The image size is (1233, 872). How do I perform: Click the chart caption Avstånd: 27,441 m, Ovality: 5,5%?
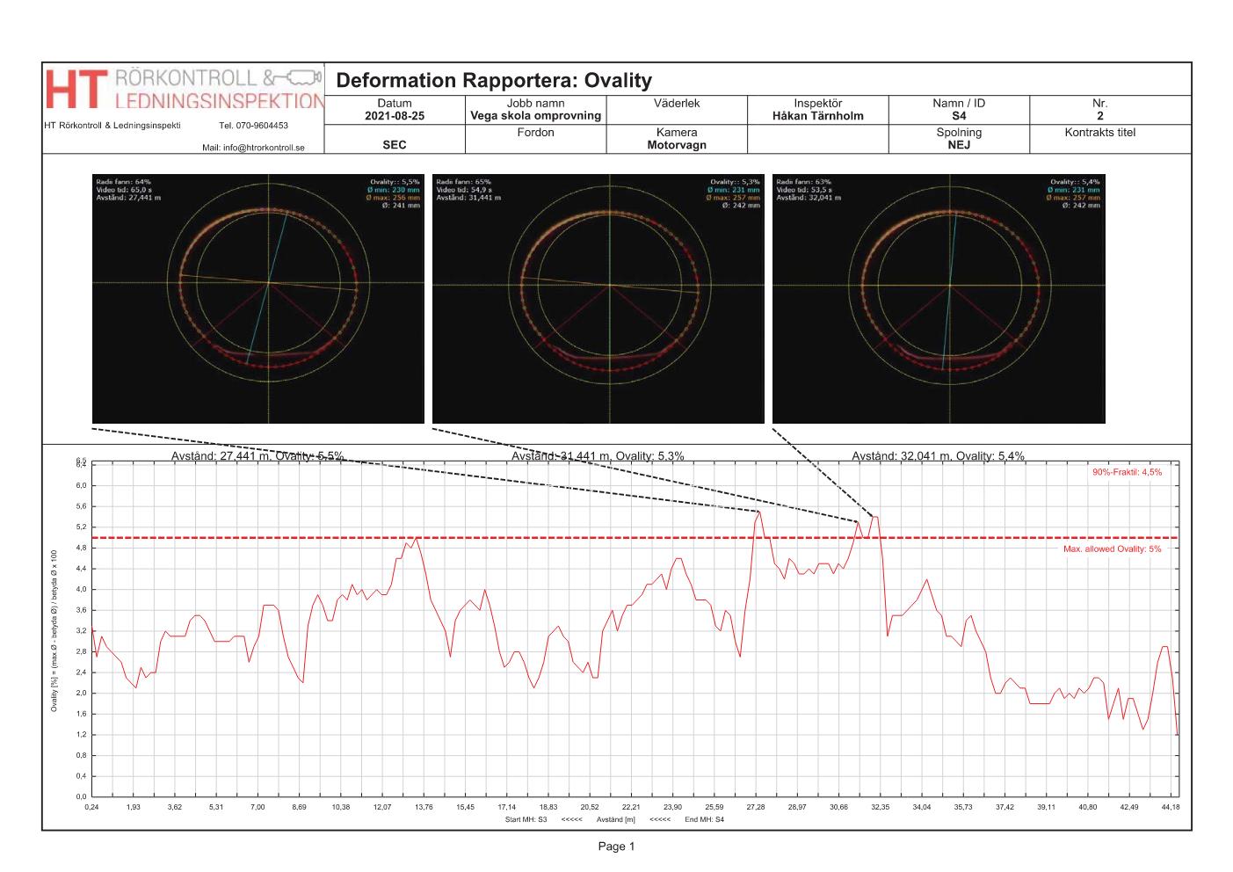coord(257,456)
